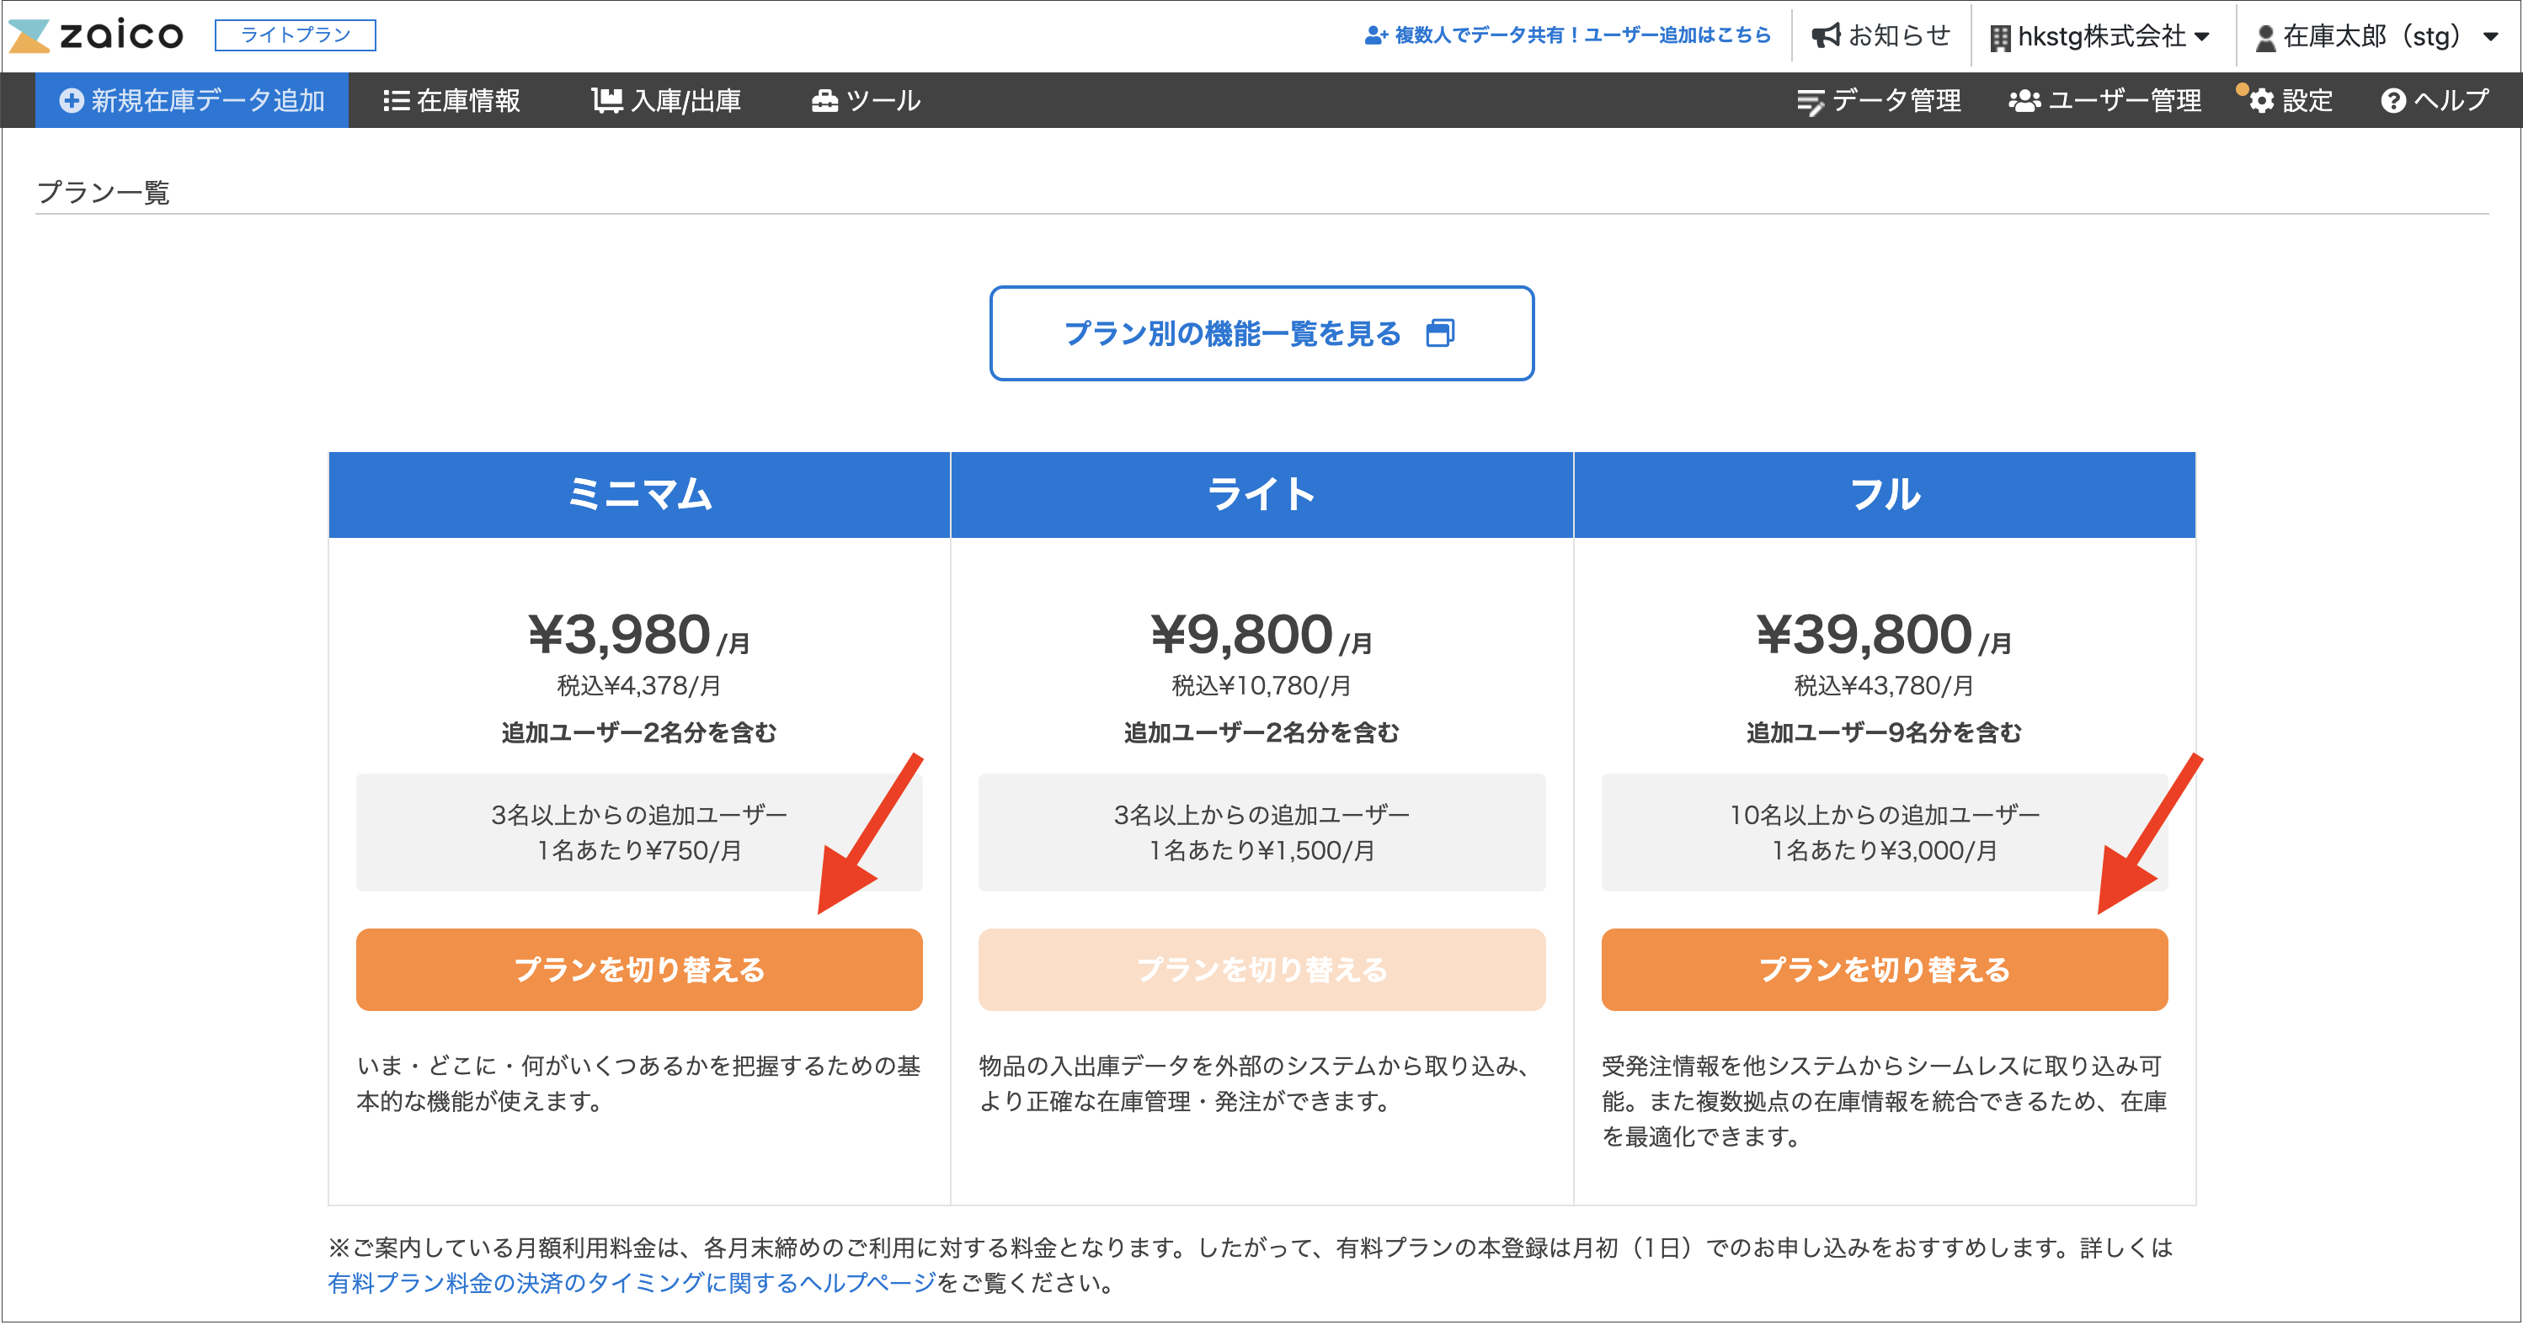Click the フル plan header
2523x1325 pixels.
pos(1885,494)
